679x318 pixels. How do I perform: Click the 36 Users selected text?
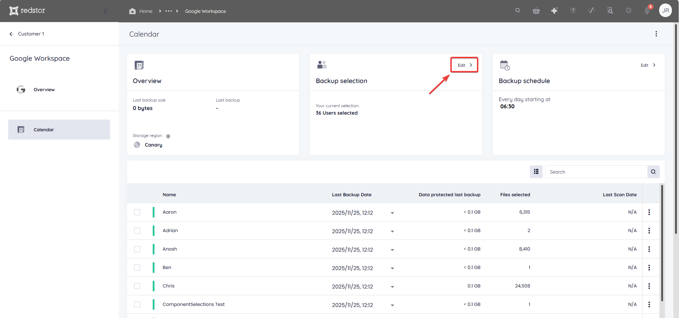click(337, 113)
